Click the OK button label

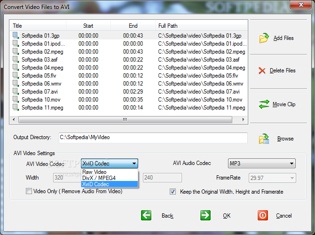(x=227, y=216)
